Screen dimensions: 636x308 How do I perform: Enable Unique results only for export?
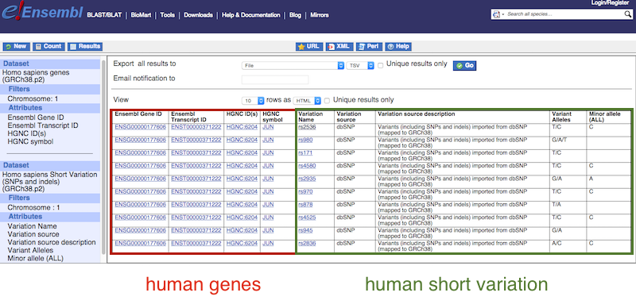(381, 66)
